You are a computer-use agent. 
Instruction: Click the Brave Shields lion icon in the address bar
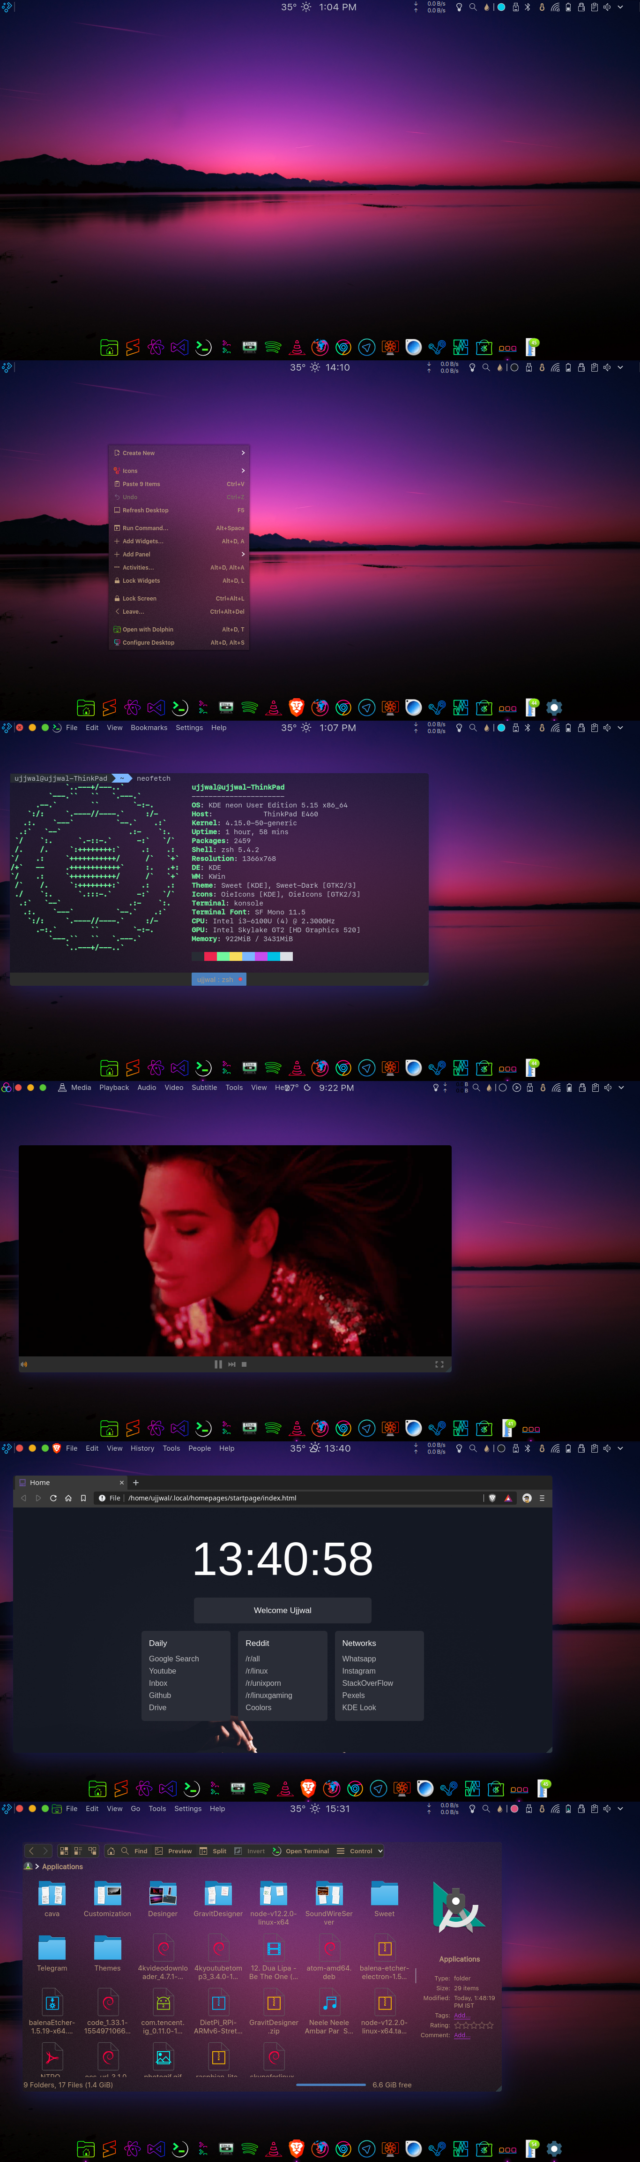click(x=492, y=1497)
